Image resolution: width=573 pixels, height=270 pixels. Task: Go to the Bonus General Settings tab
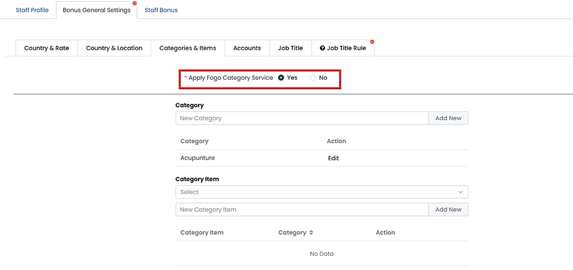point(96,10)
